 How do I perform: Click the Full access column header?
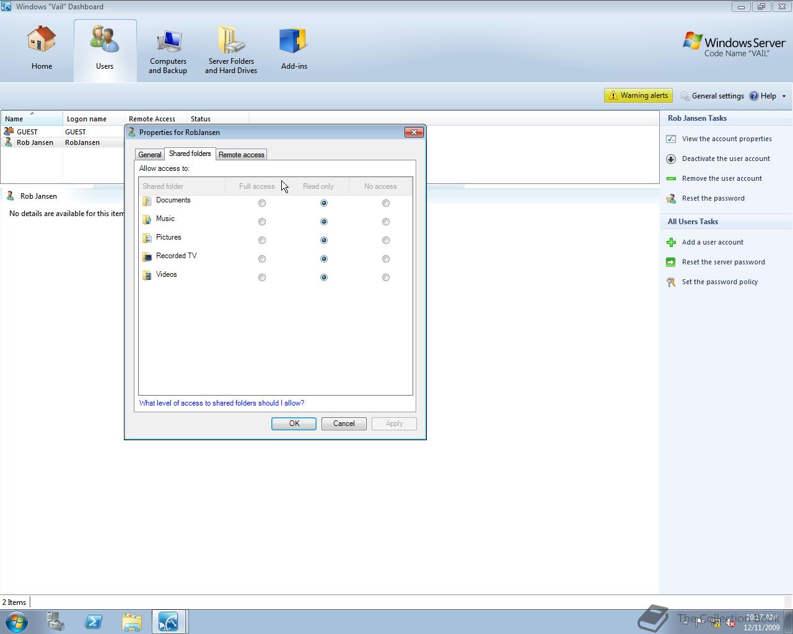pos(256,186)
